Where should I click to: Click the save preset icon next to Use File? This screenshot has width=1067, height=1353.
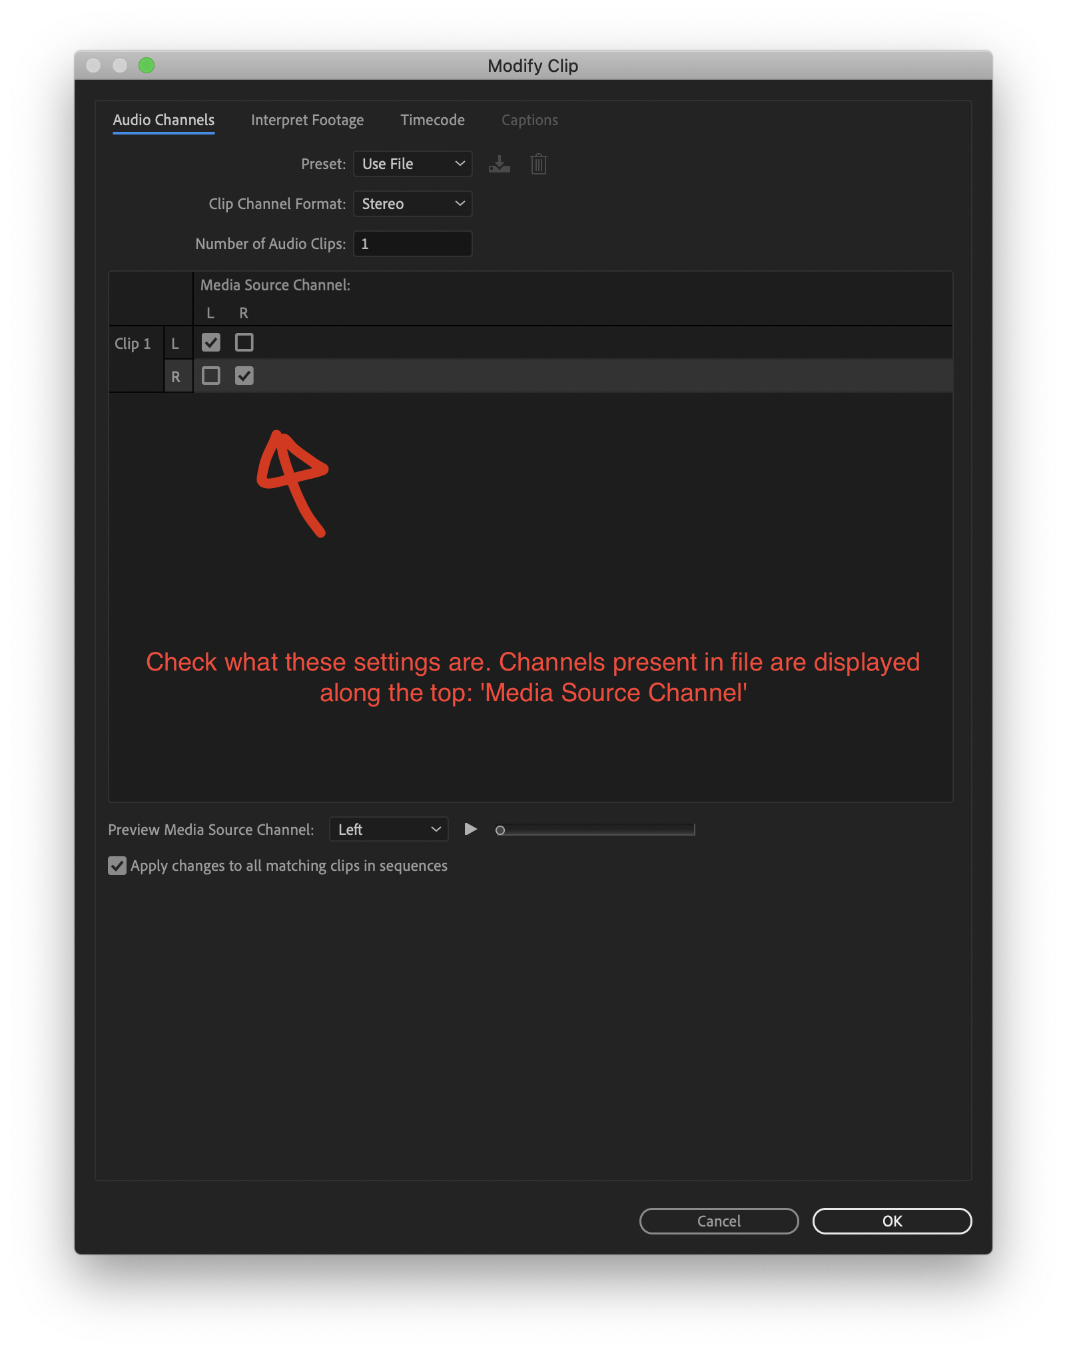pos(500,164)
